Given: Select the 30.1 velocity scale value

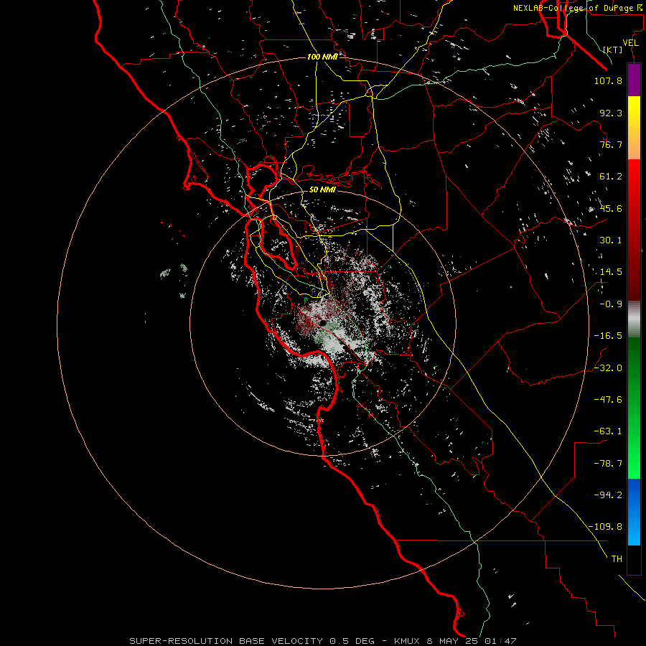Looking at the screenshot, I should [611, 240].
